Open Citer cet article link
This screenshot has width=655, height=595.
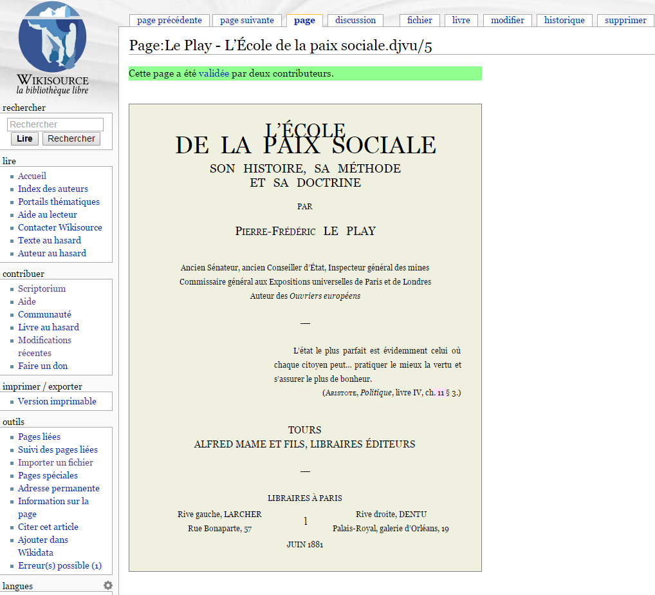(x=48, y=527)
